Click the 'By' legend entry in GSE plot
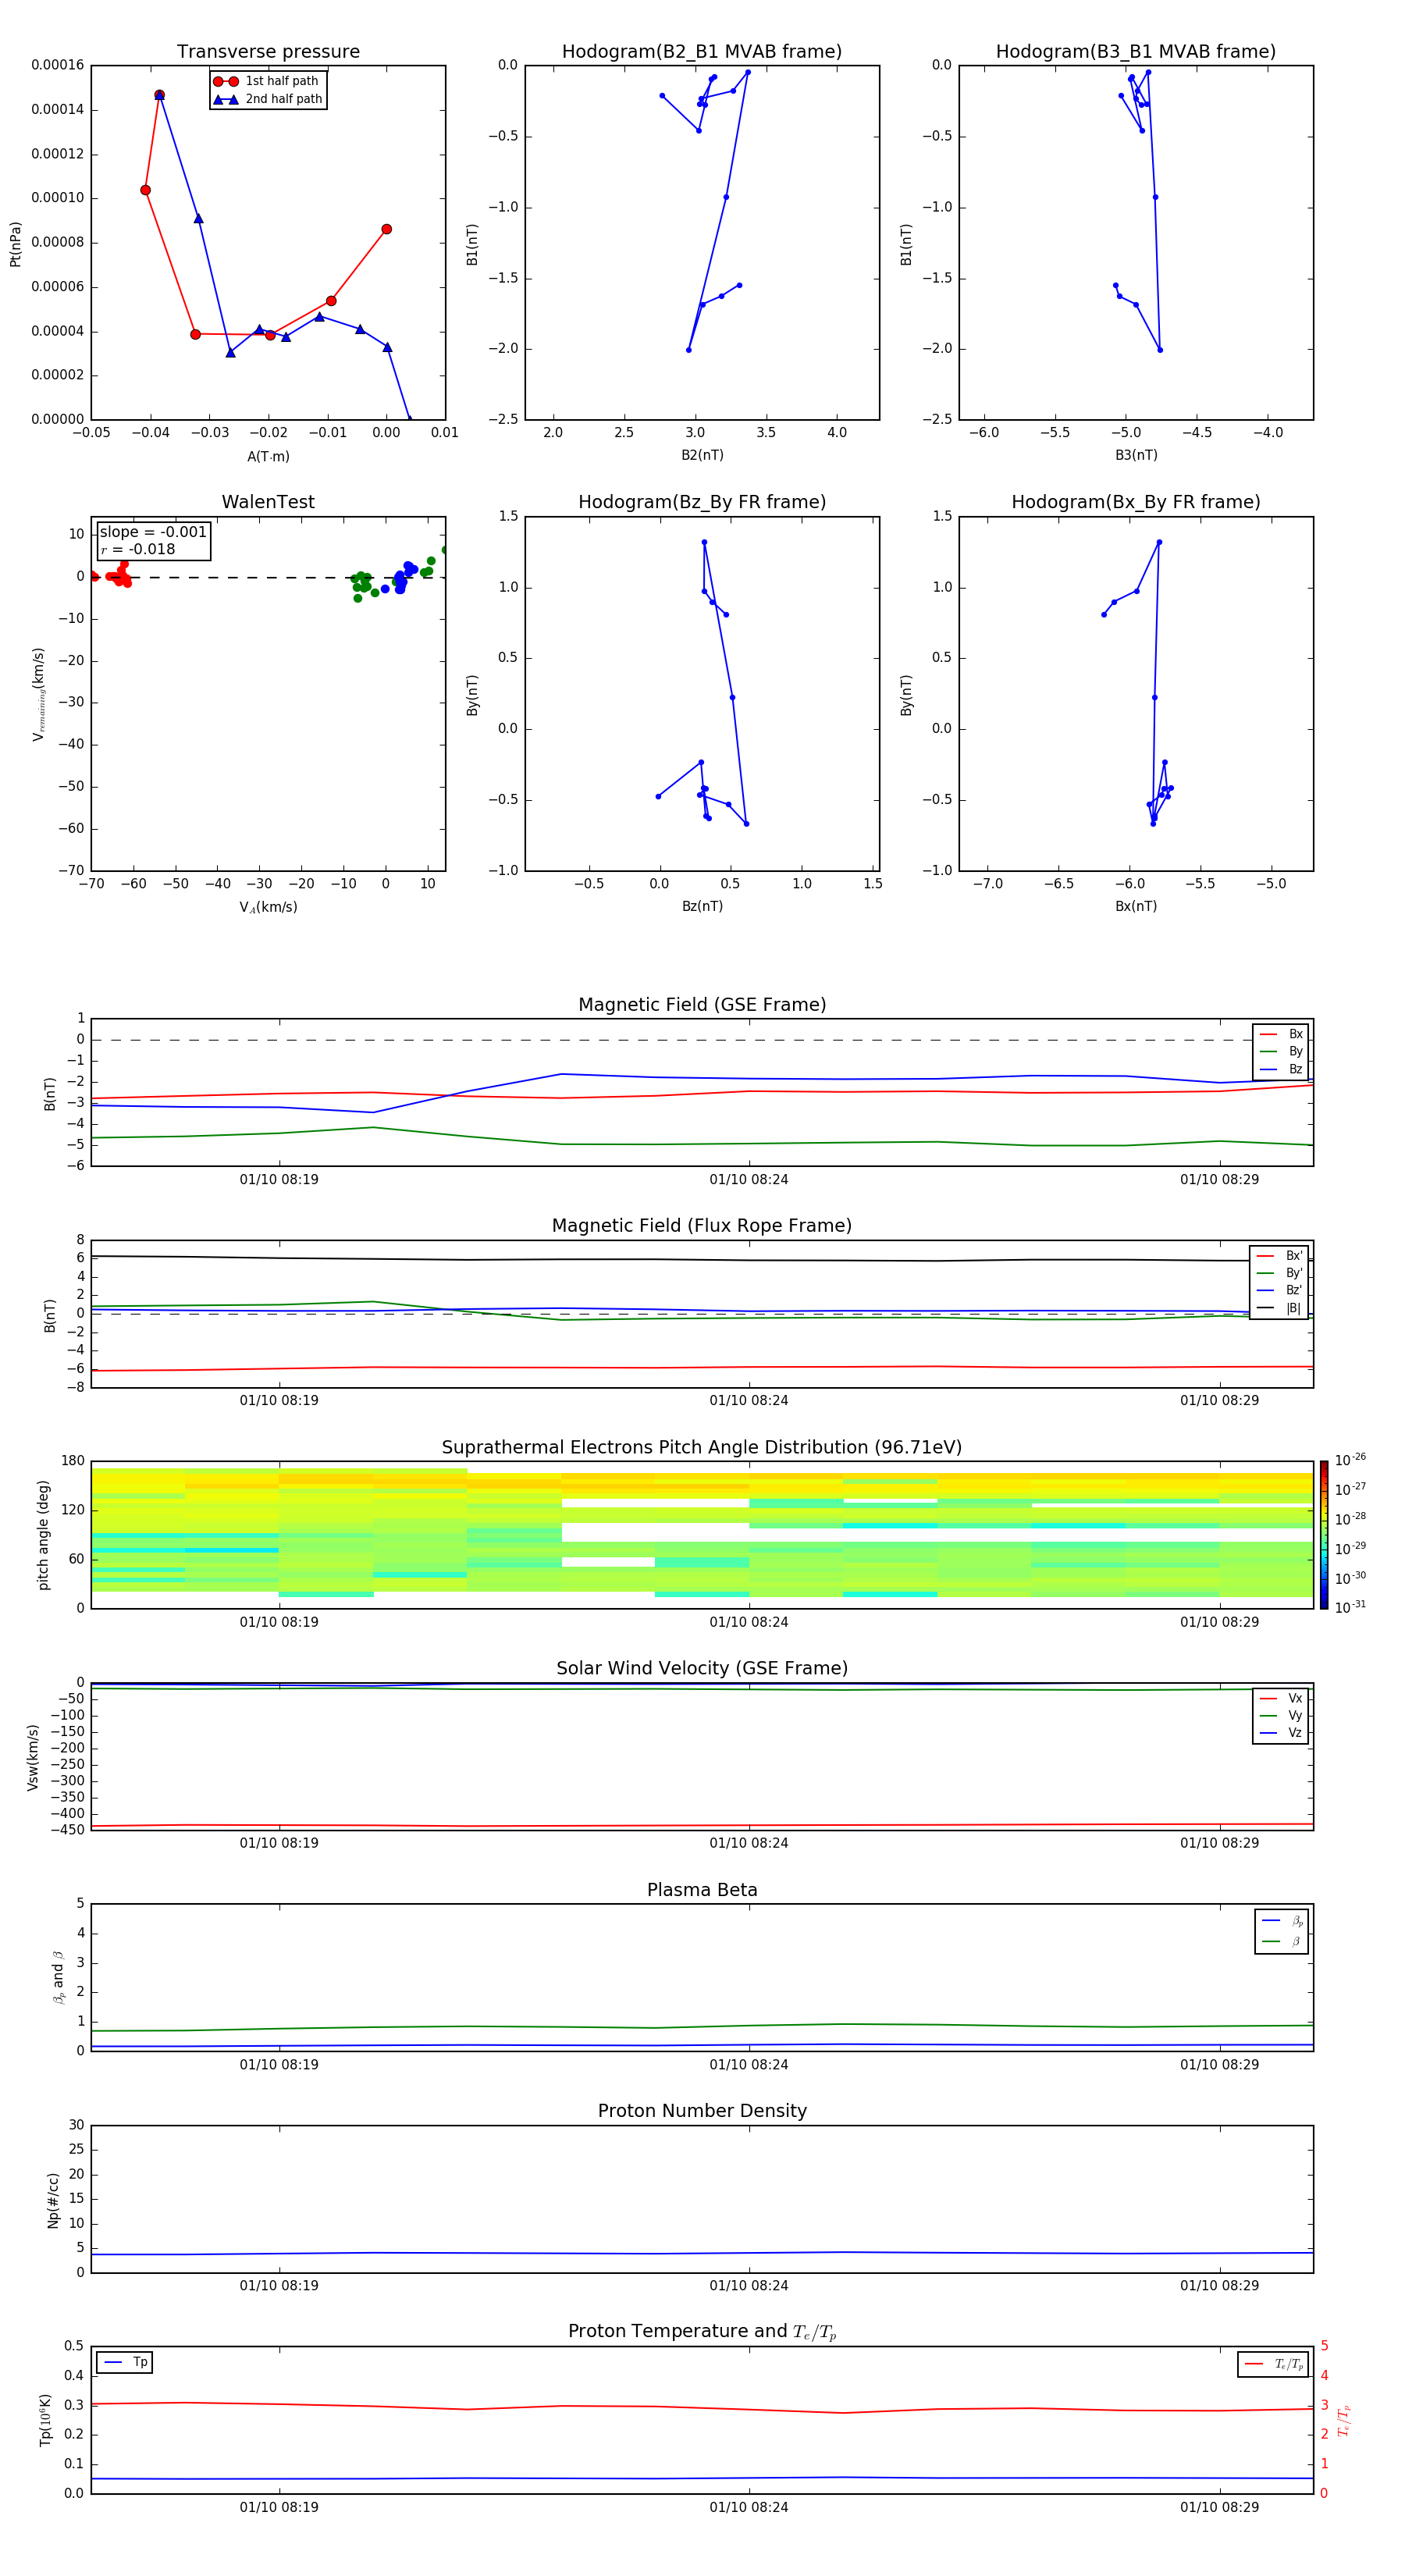The width and height of the screenshot is (1405, 2576). pyautogui.click(x=1281, y=1051)
